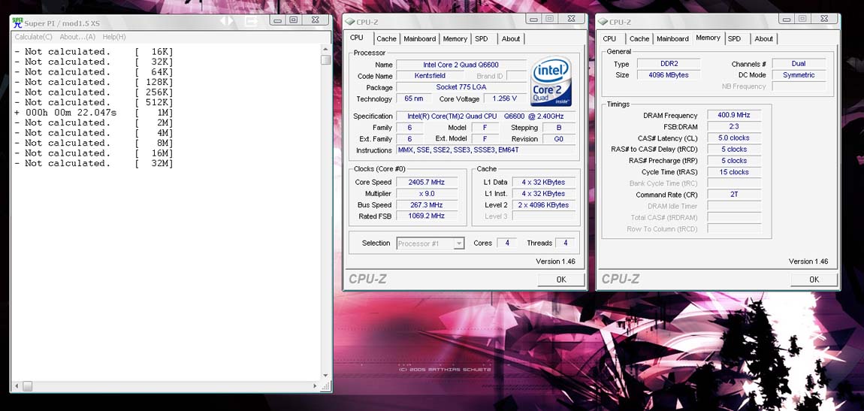Image resolution: width=864 pixels, height=411 pixels.
Task: Click the Channels # value Dual
Action: click(799, 64)
